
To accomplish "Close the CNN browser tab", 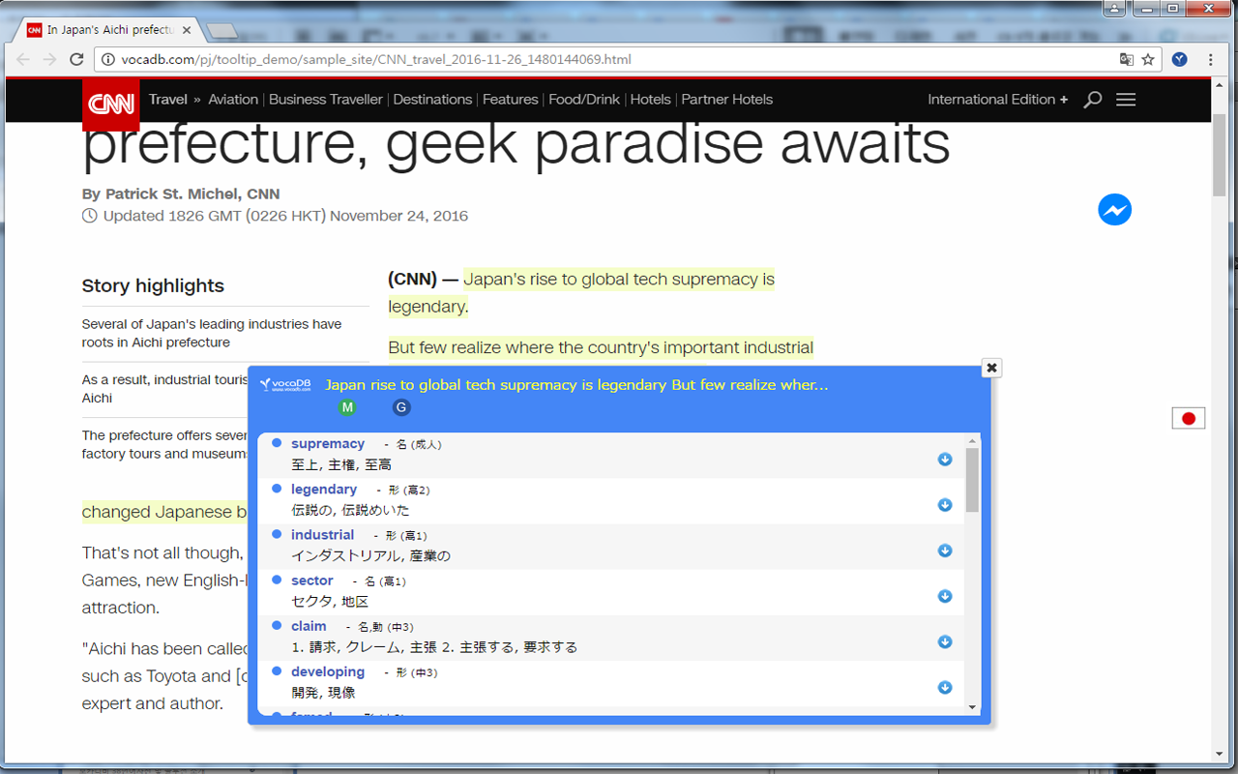I will click(x=187, y=30).
